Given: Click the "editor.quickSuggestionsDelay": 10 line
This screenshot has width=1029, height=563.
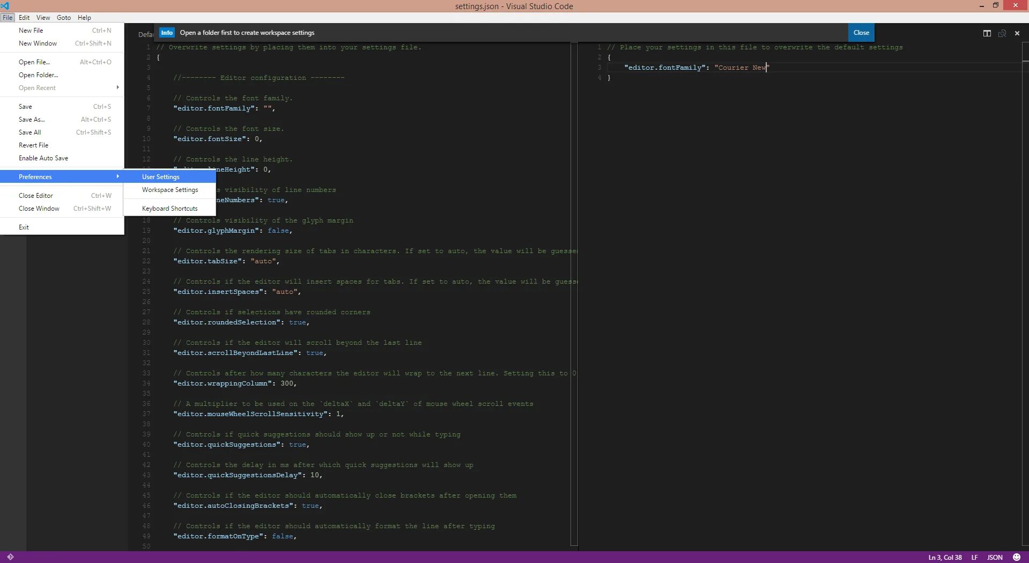Looking at the screenshot, I should pos(248,475).
